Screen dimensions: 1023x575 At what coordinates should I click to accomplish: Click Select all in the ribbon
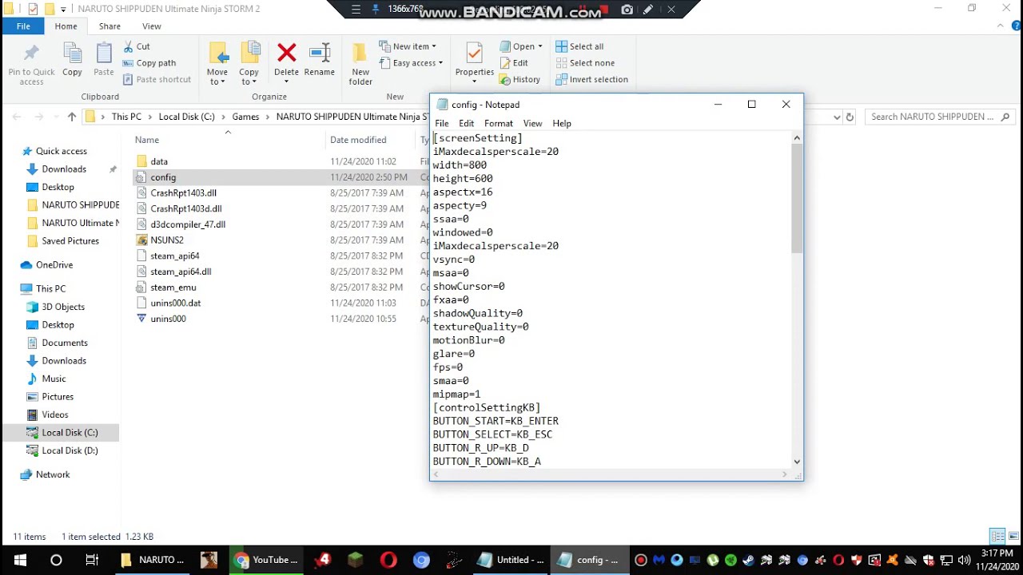pyautogui.click(x=579, y=46)
